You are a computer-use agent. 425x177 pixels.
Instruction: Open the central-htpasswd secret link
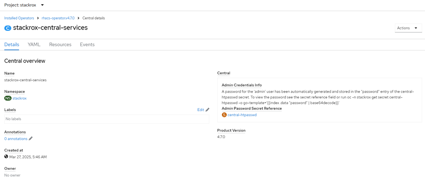point(242,115)
